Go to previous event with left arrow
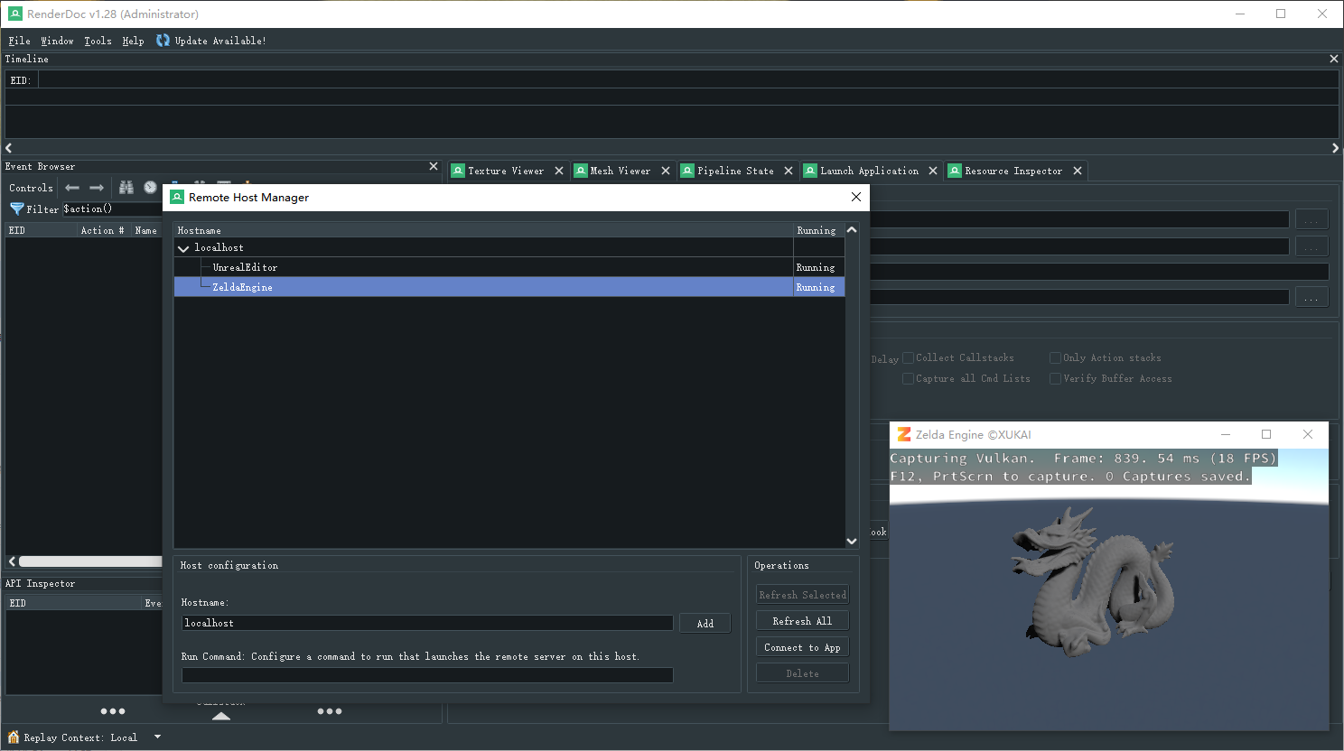Image resolution: width=1344 pixels, height=751 pixels. [x=72, y=188]
